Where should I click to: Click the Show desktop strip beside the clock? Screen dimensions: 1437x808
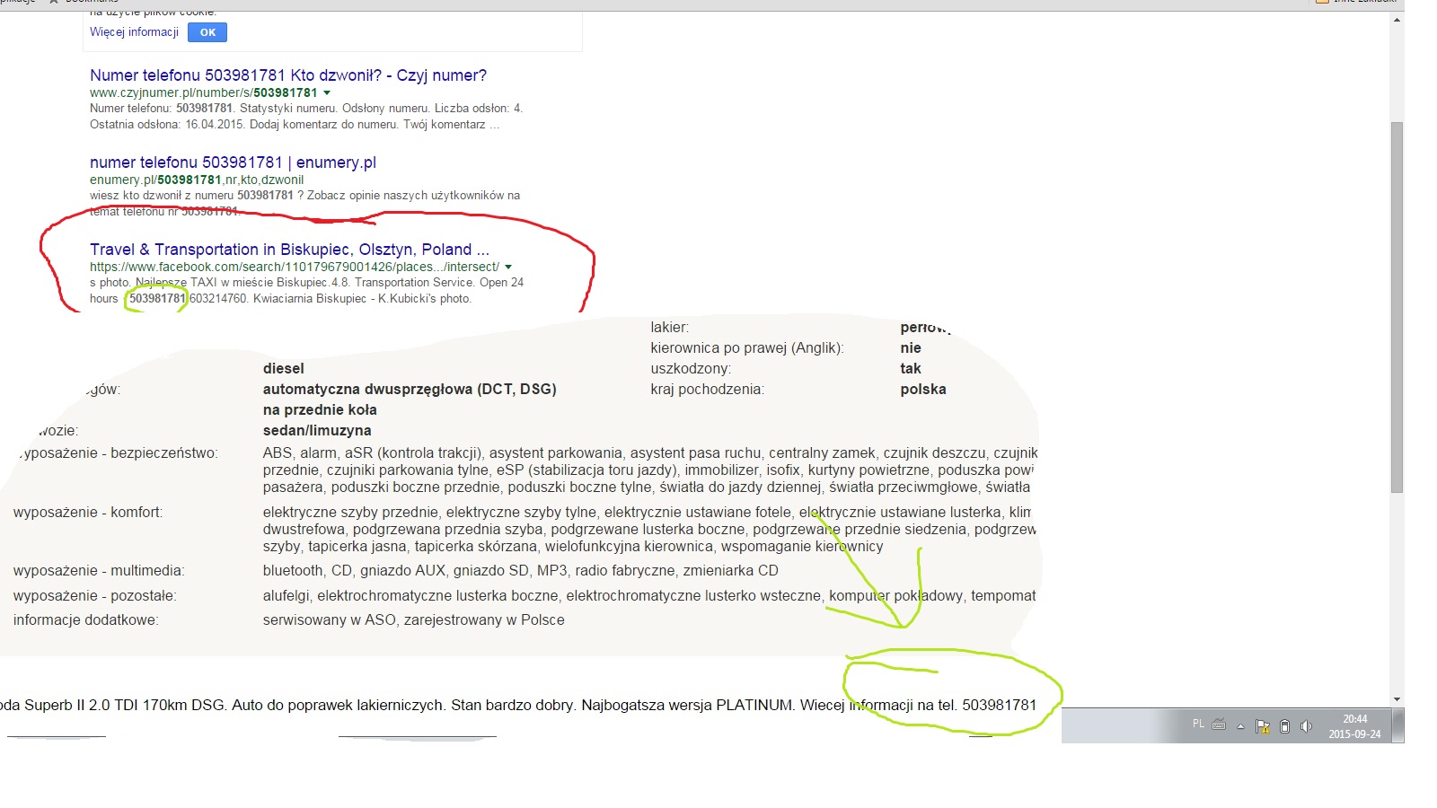(1399, 725)
